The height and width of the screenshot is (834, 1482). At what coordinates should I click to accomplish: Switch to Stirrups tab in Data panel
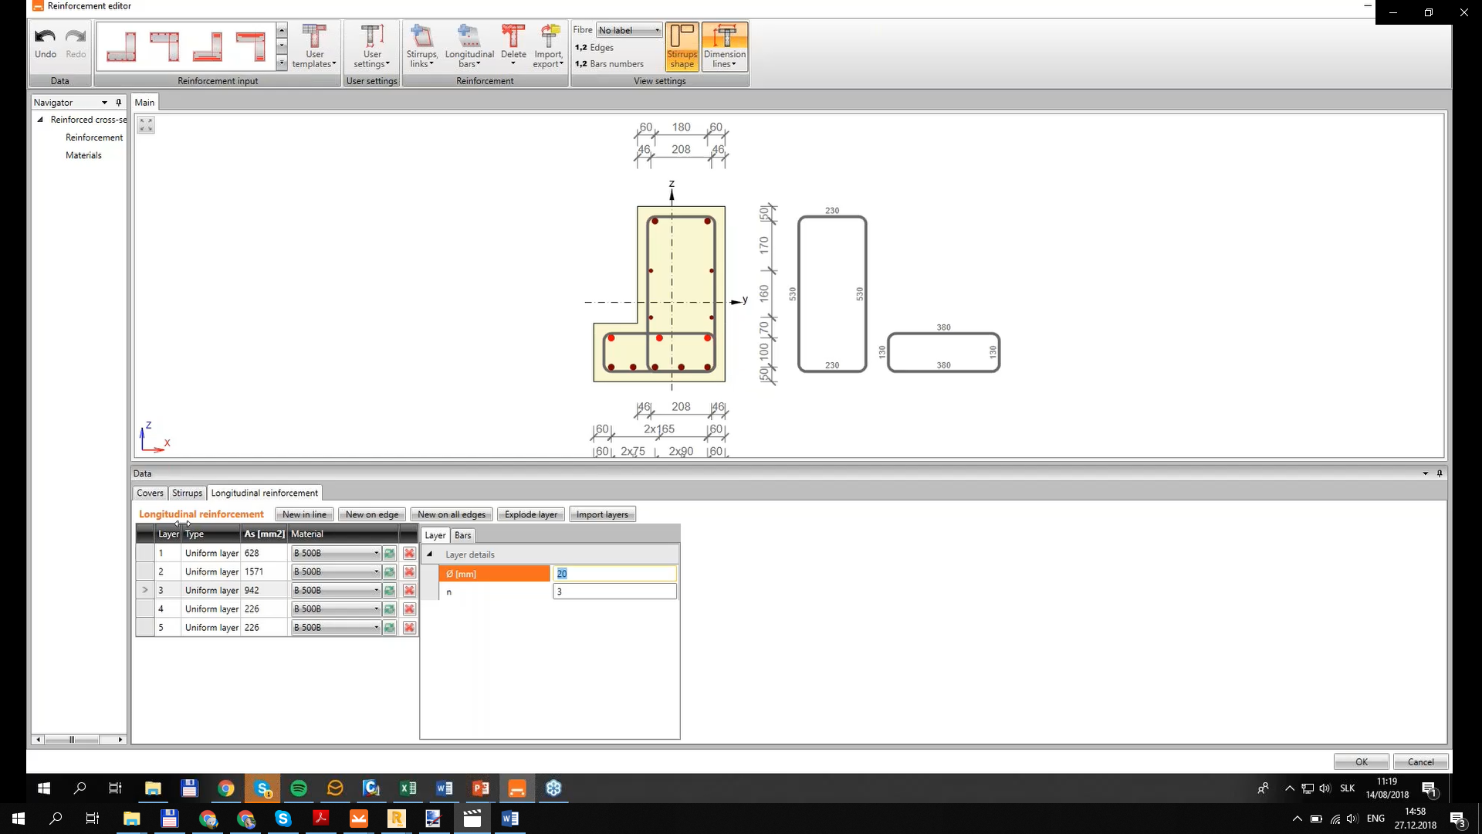tap(186, 493)
